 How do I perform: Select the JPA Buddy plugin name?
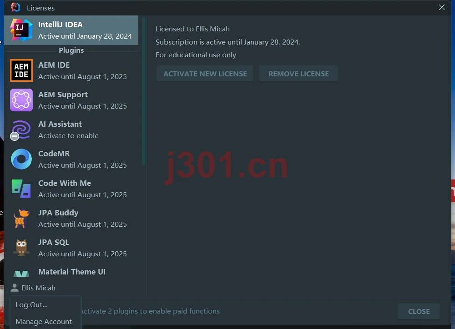pos(58,213)
